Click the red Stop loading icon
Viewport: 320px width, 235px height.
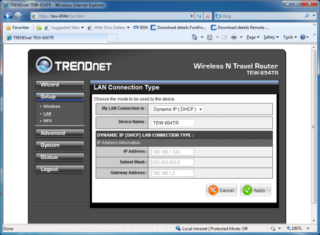click(x=208, y=16)
